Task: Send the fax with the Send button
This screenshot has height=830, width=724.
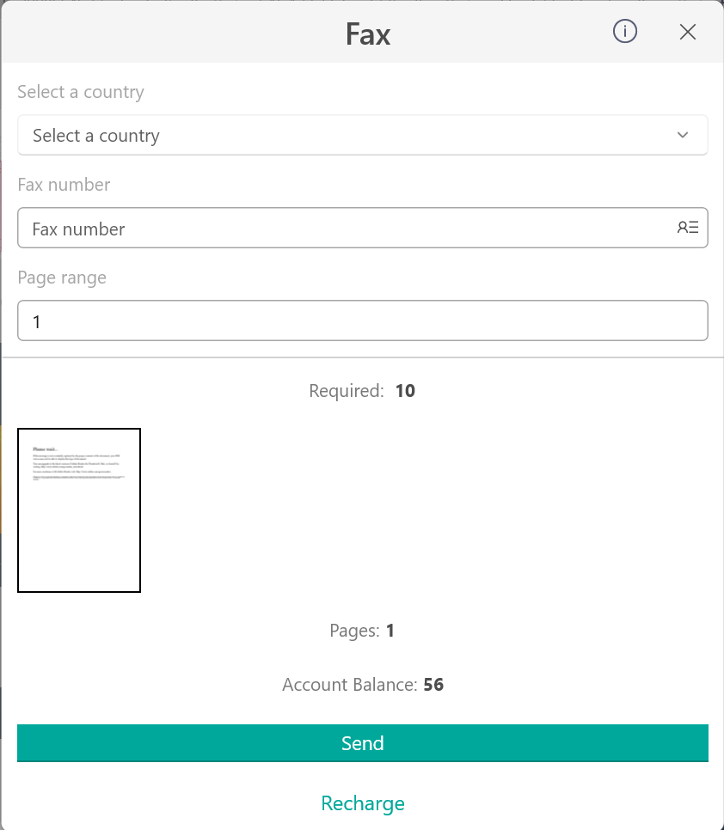Action: pos(363,743)
